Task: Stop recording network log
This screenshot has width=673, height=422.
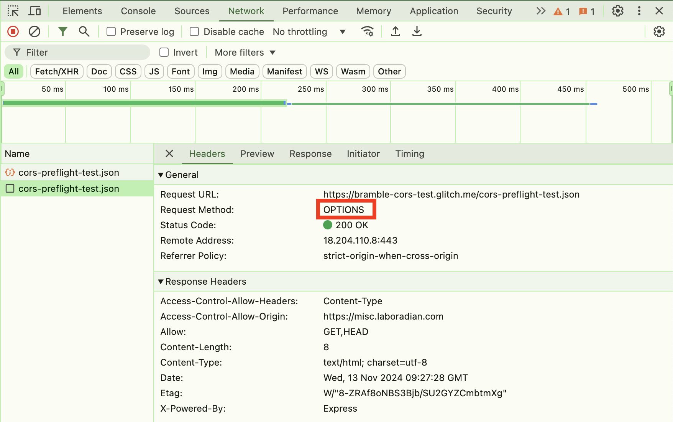Action: pyautogui.click(x=13, y=31)
